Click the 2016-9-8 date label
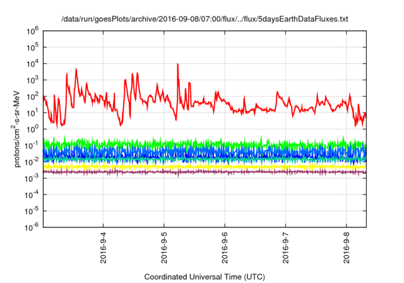 coord(347,248)
